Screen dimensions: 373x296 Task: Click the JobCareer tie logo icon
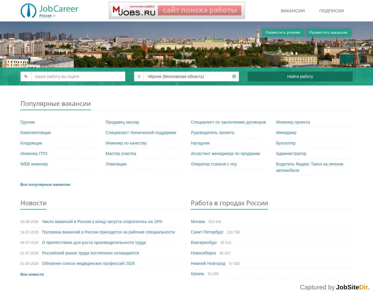point(29,10)
